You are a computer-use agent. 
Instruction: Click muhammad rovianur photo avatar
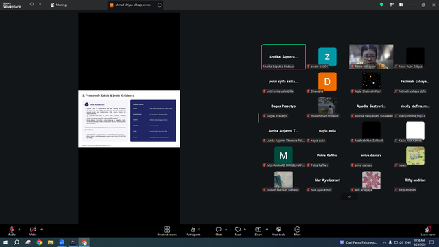coord(327,106)
